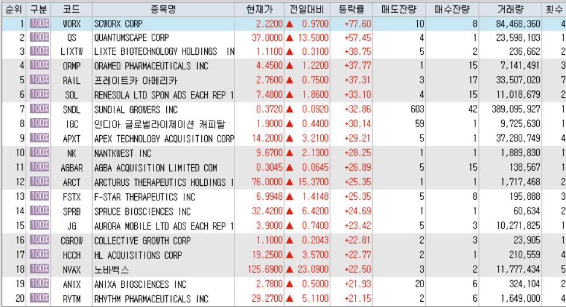Select NANTKWEST INC stock name
This screenshot has height=307, width=566.
123,154
